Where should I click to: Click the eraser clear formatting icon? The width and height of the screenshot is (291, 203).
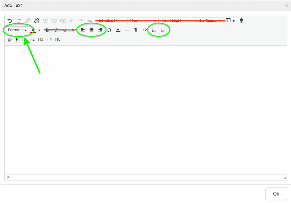10,40
